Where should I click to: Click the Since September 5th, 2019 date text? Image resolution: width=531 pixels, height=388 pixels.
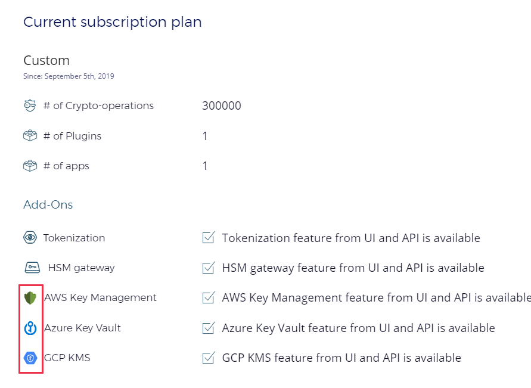[x=69, y=76]
